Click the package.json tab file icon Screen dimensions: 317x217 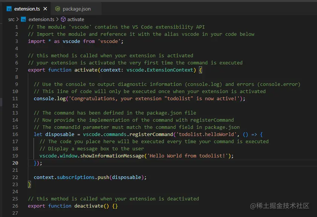[x=58, y=9]
